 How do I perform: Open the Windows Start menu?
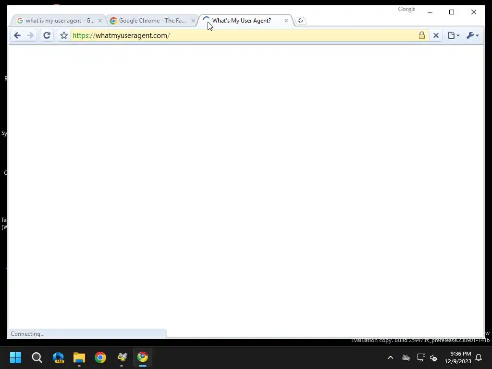15,357
